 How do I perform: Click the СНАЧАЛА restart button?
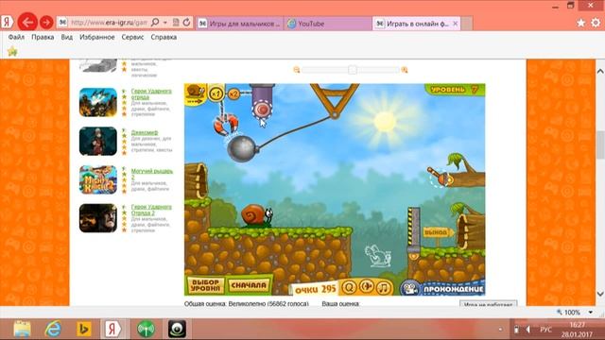pyautogui.click(x=249, y=285)
